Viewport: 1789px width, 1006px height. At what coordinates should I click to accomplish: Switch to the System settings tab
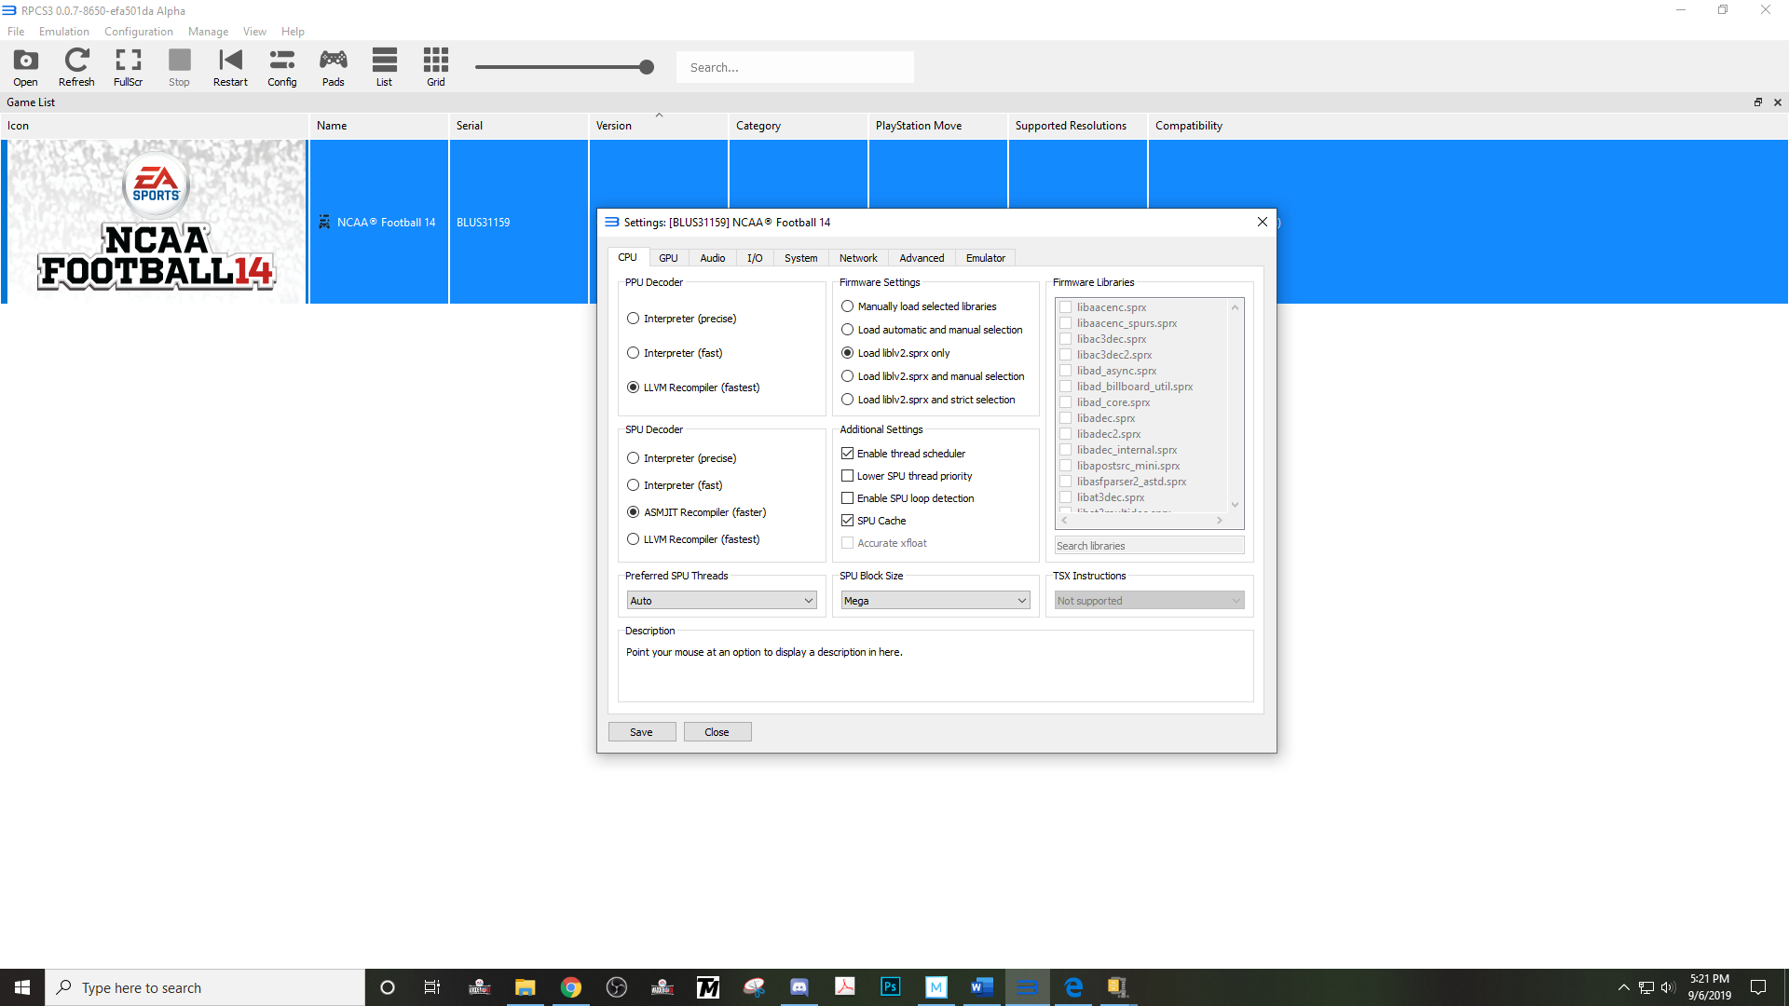coord(800,258)
